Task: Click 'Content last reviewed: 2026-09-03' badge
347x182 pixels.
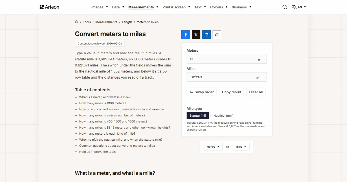Action: tap(100, 44)
